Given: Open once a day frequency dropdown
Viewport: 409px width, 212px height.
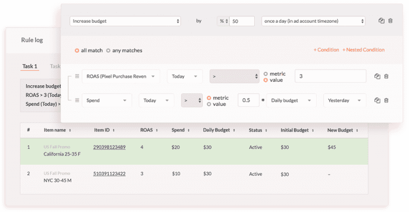Looking at the screenshot, I should coord(313,21).
